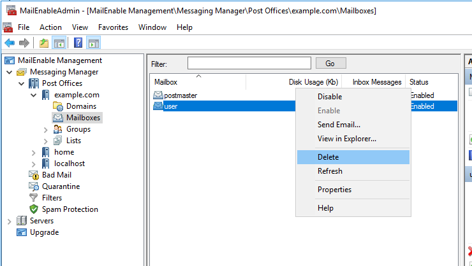Sort by the Status column header
This screenshot has height=266, width=472.
(x=432, y=81)
